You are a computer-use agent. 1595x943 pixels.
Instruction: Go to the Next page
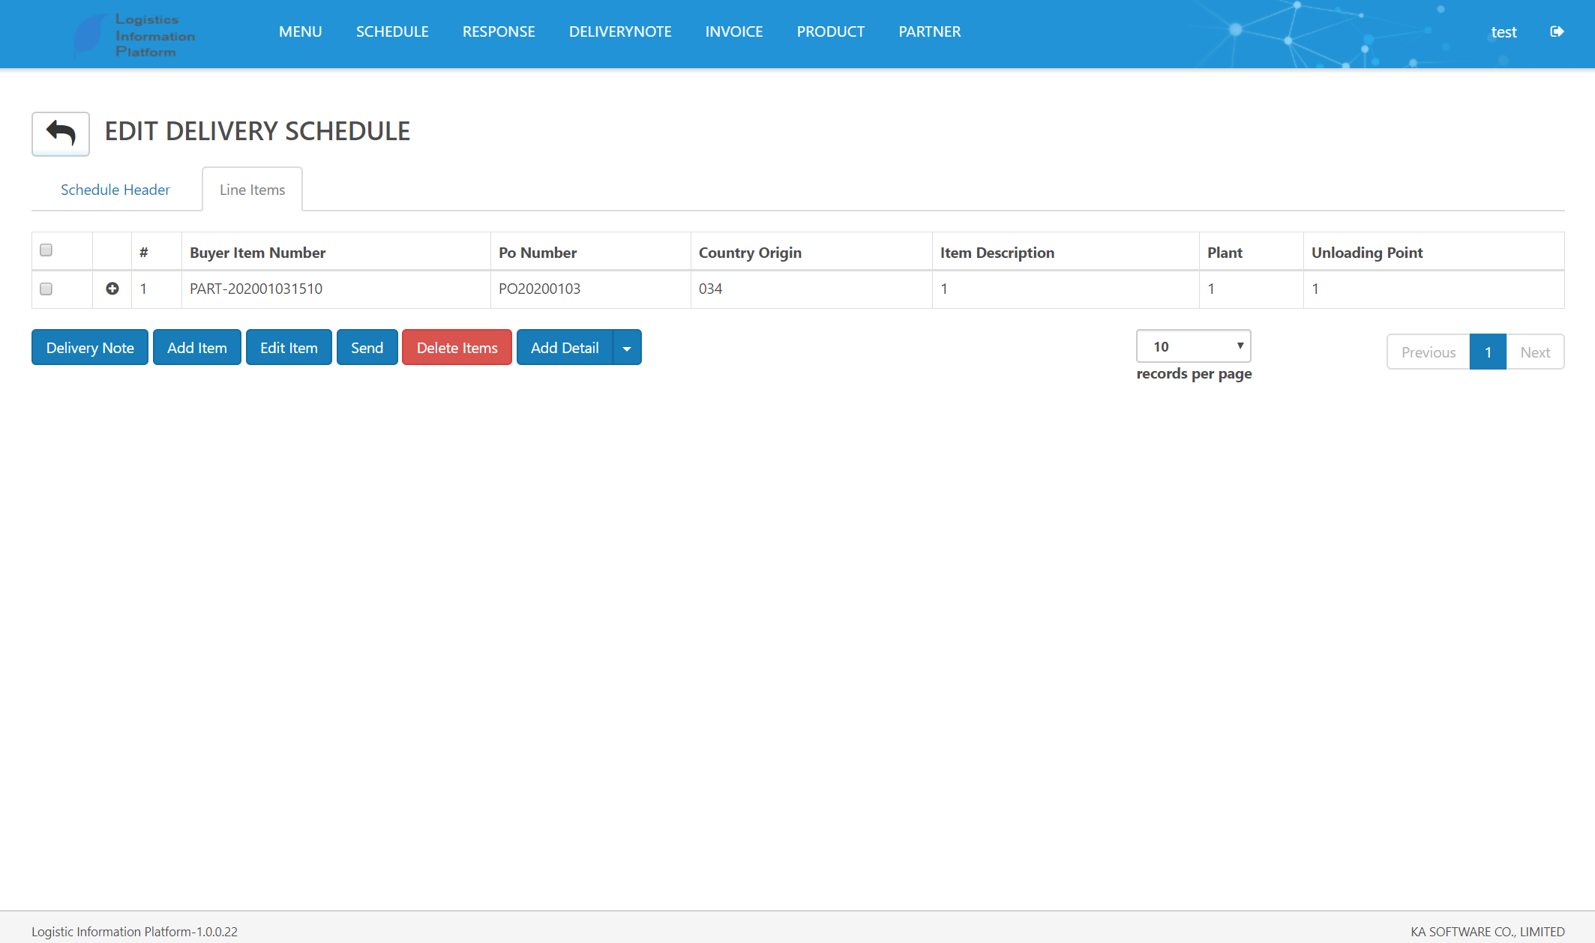click(x=1535, y=352)
